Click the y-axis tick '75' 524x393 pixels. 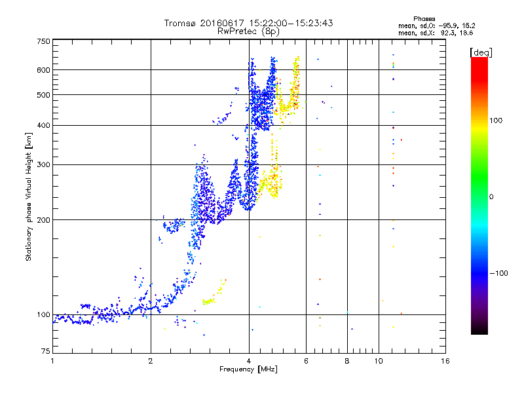(46, 351)
